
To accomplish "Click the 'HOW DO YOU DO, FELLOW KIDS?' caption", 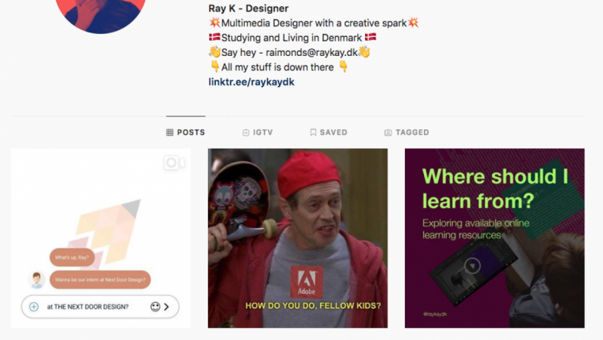I will click(313, 306).
